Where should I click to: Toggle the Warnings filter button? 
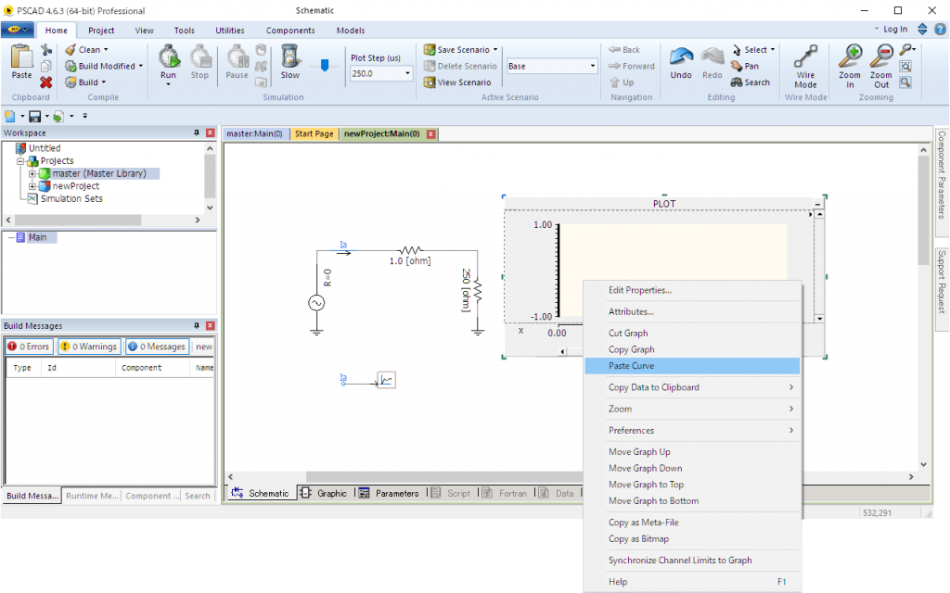(x=89, y=347)
